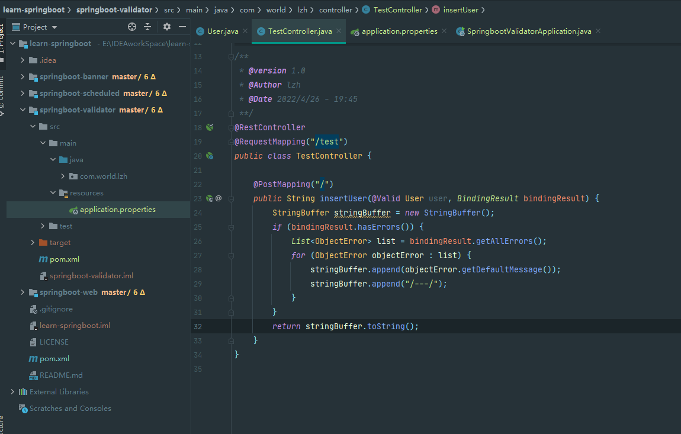Close the application.properties tab
The height and width of the screenshot is (434, 681).
click(444, 31)
